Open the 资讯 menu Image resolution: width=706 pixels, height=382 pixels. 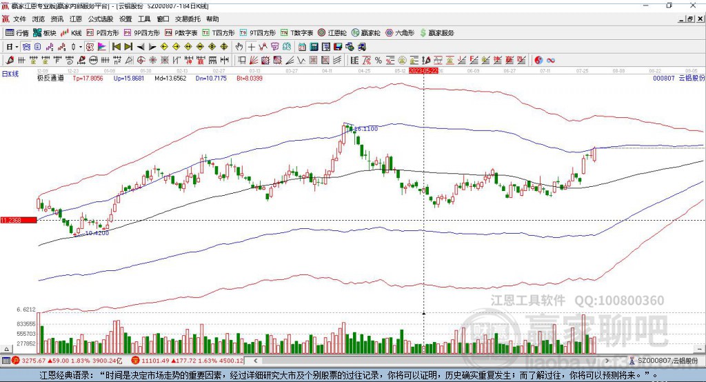(x=57, y=19)
